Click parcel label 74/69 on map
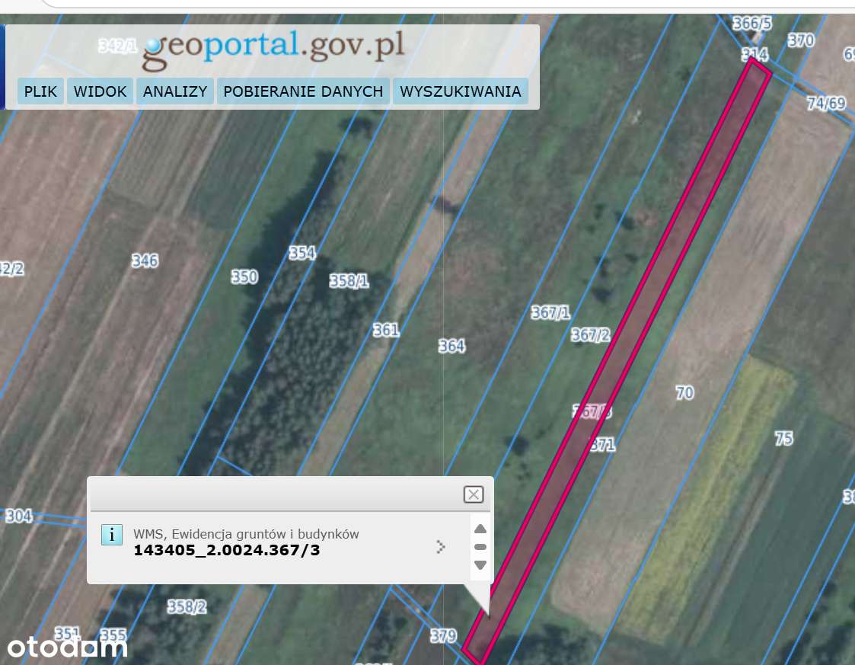Viewport: 855px width, 665px height. point(827,103)
